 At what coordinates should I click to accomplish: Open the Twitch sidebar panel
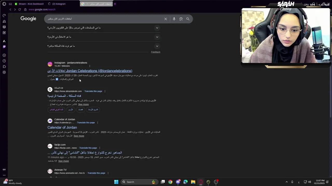click(4, 47)
